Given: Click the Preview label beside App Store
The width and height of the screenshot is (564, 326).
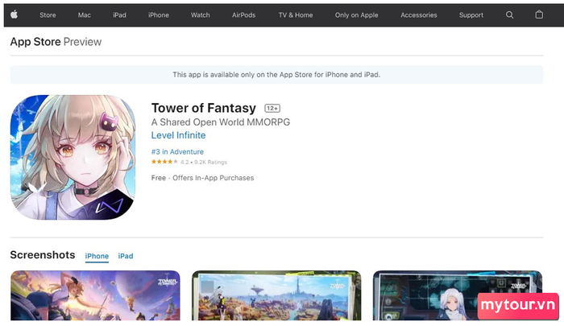Looking at the screenshot, I should (82, 42).
